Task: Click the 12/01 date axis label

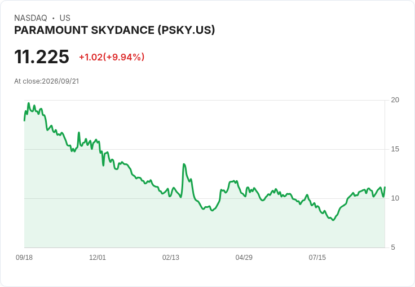Action: click(x=98, y=258)
